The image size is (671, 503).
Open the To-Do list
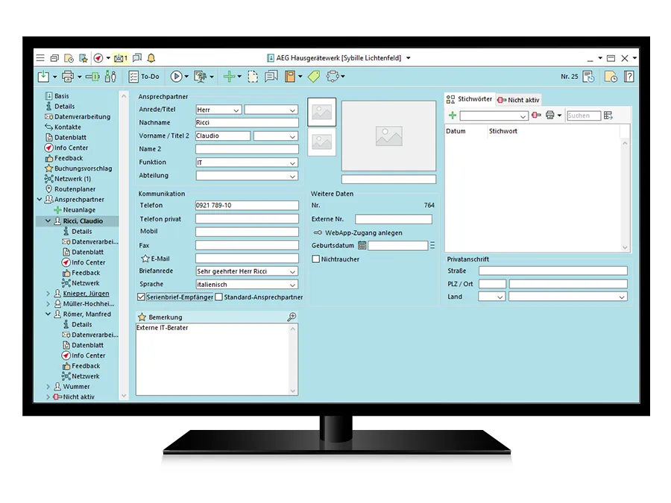[x=147, y=76]
